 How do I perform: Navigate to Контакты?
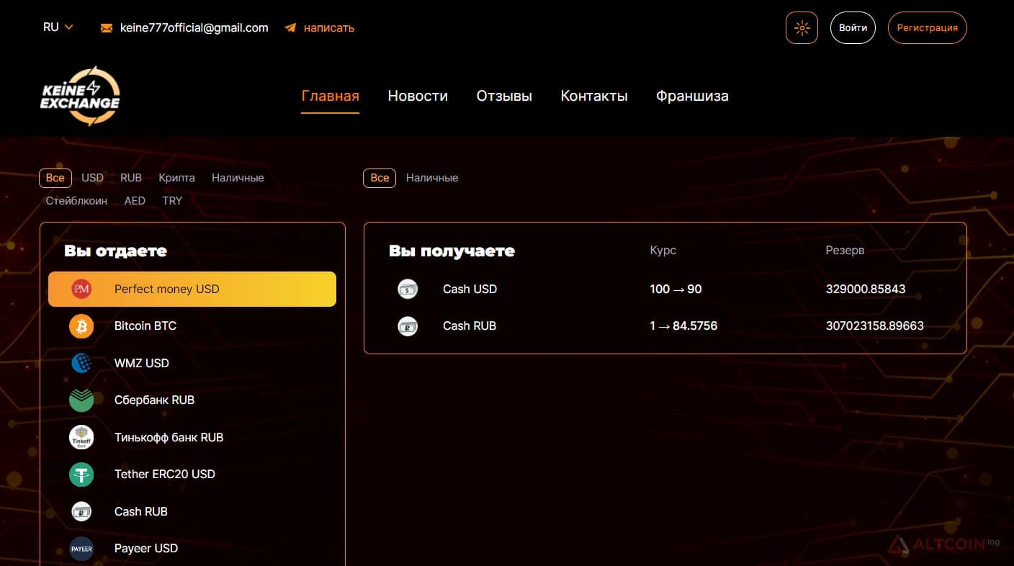point(594,96)
